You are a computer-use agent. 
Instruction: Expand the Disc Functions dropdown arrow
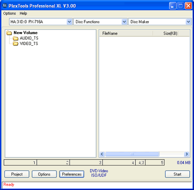(x=124, y=22)
